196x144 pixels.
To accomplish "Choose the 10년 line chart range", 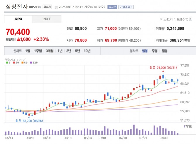I will pos(87,51).
